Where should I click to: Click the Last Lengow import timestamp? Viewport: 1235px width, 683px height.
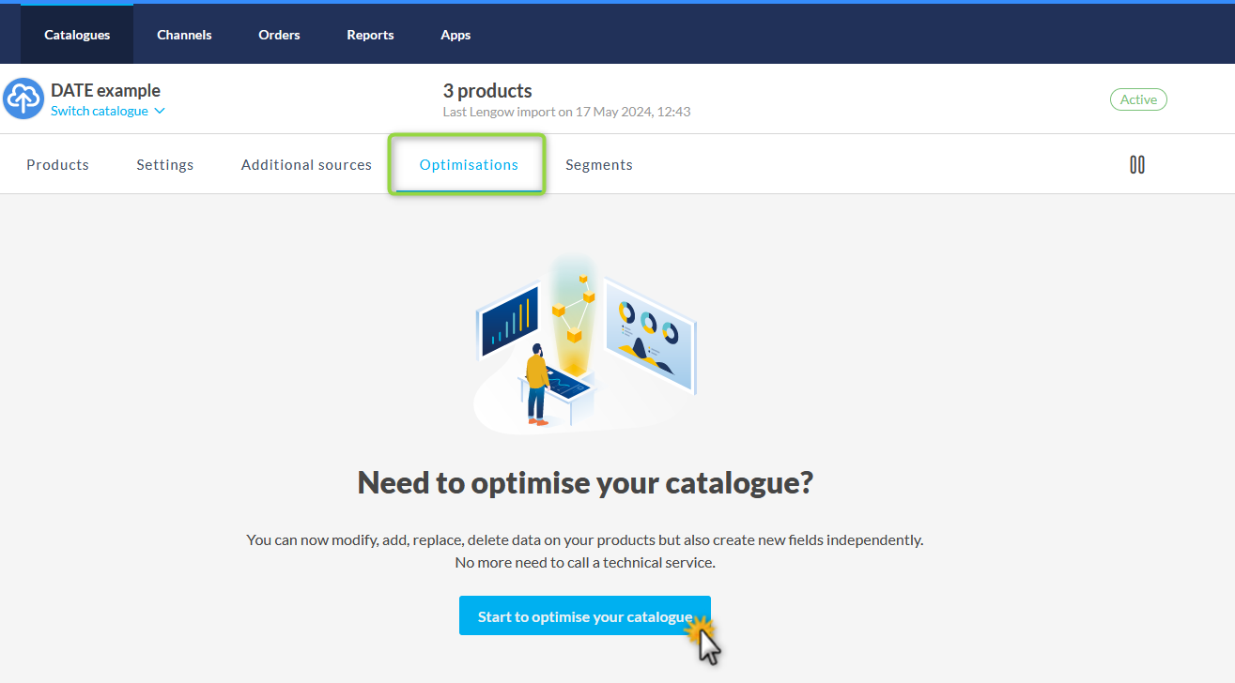[566, 112]
